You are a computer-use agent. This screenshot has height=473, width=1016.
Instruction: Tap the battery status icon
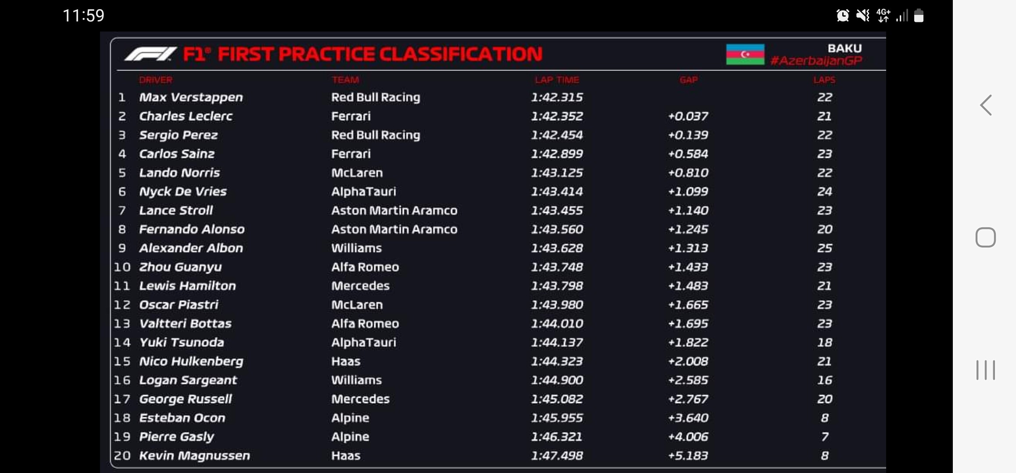(x=919, y=16)
